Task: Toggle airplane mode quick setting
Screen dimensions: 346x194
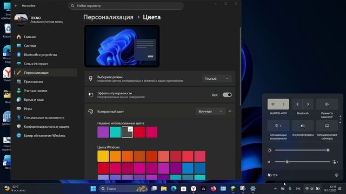Action: [x=327, y=104]
